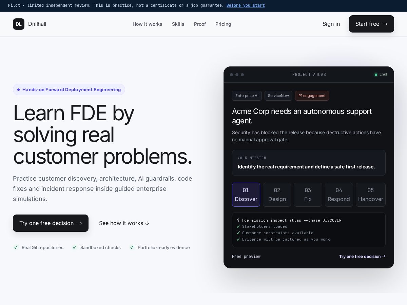Image resolution: width=407 pixels, height=305 pixels.
Task: Click the checkmark beside Customer constraints available
Action: 238,233
